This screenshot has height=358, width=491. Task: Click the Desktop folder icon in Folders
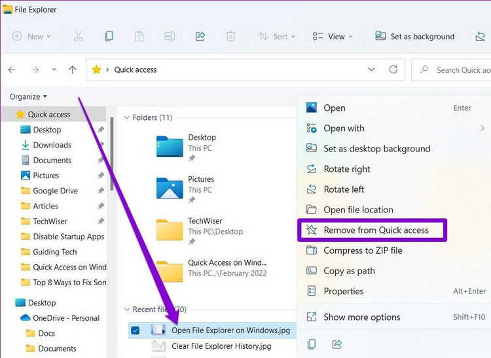(170, 146)
